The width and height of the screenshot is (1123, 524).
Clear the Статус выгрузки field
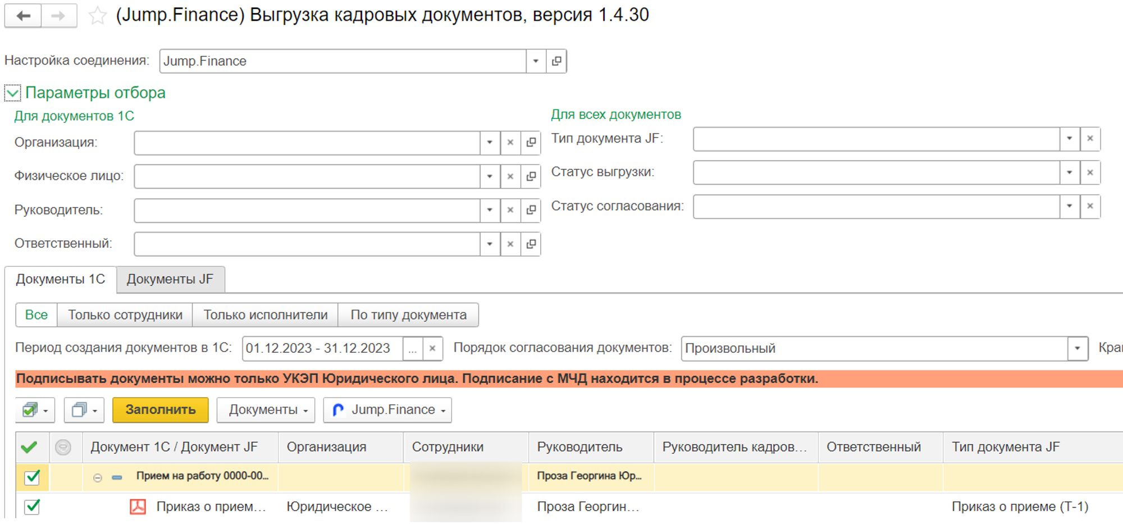pos(1090,172)
